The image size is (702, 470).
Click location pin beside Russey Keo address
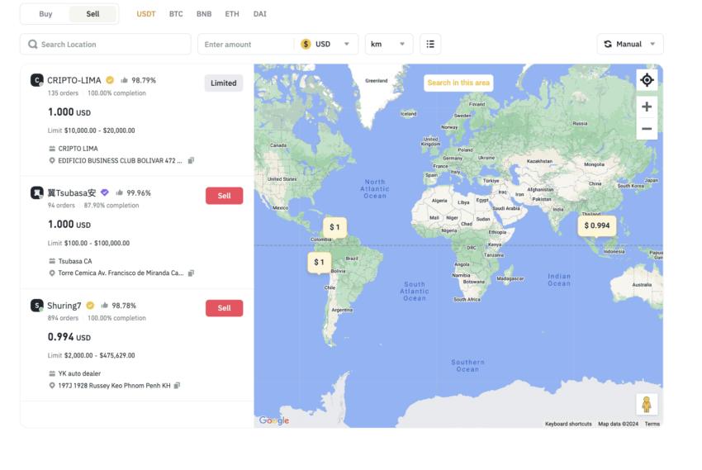(x=52, y=385)
